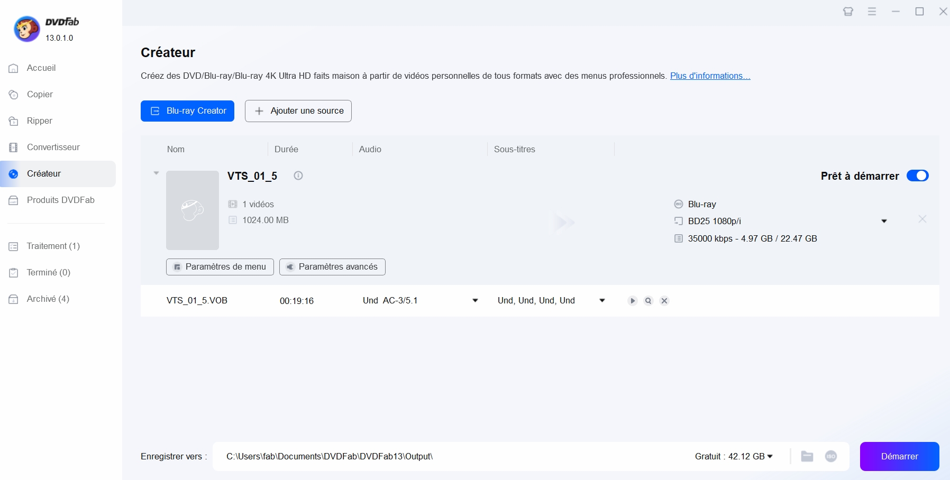Open Paramètres de menu

click(x=220, y=267)
